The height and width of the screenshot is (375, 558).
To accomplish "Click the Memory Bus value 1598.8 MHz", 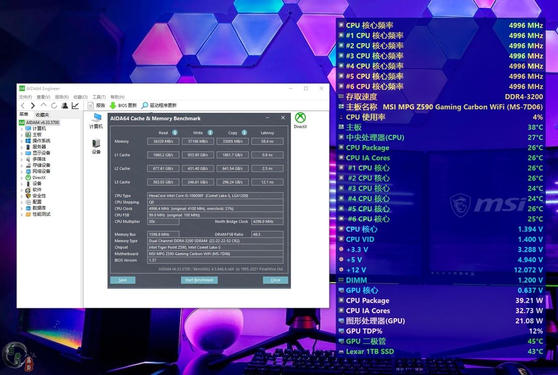I will [x=163, y=234].
